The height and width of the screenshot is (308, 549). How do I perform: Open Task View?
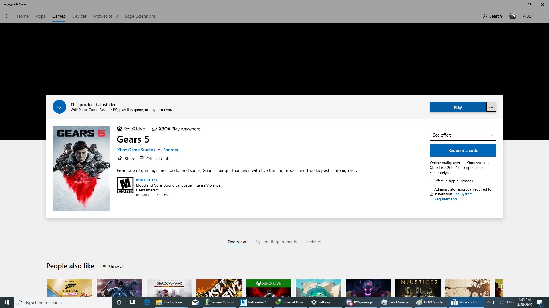133,302
